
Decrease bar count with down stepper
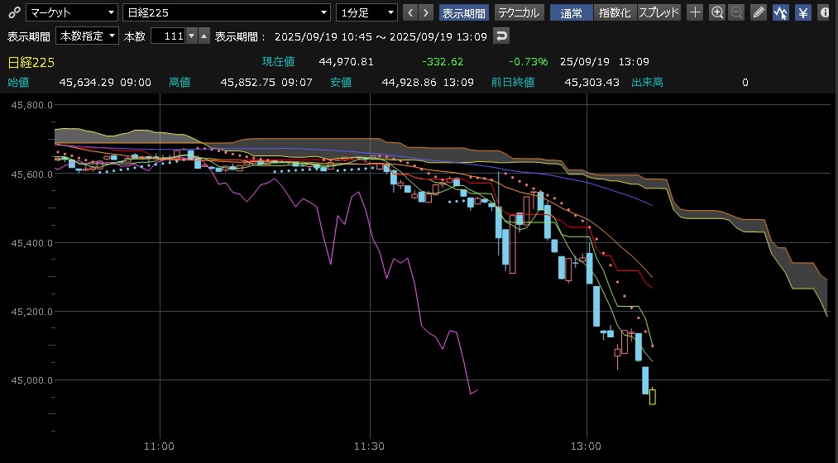(x=192, y=36)
